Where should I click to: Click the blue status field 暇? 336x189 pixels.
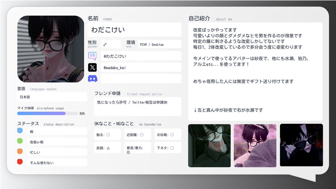pyautogui.click(x=57, y=131)
